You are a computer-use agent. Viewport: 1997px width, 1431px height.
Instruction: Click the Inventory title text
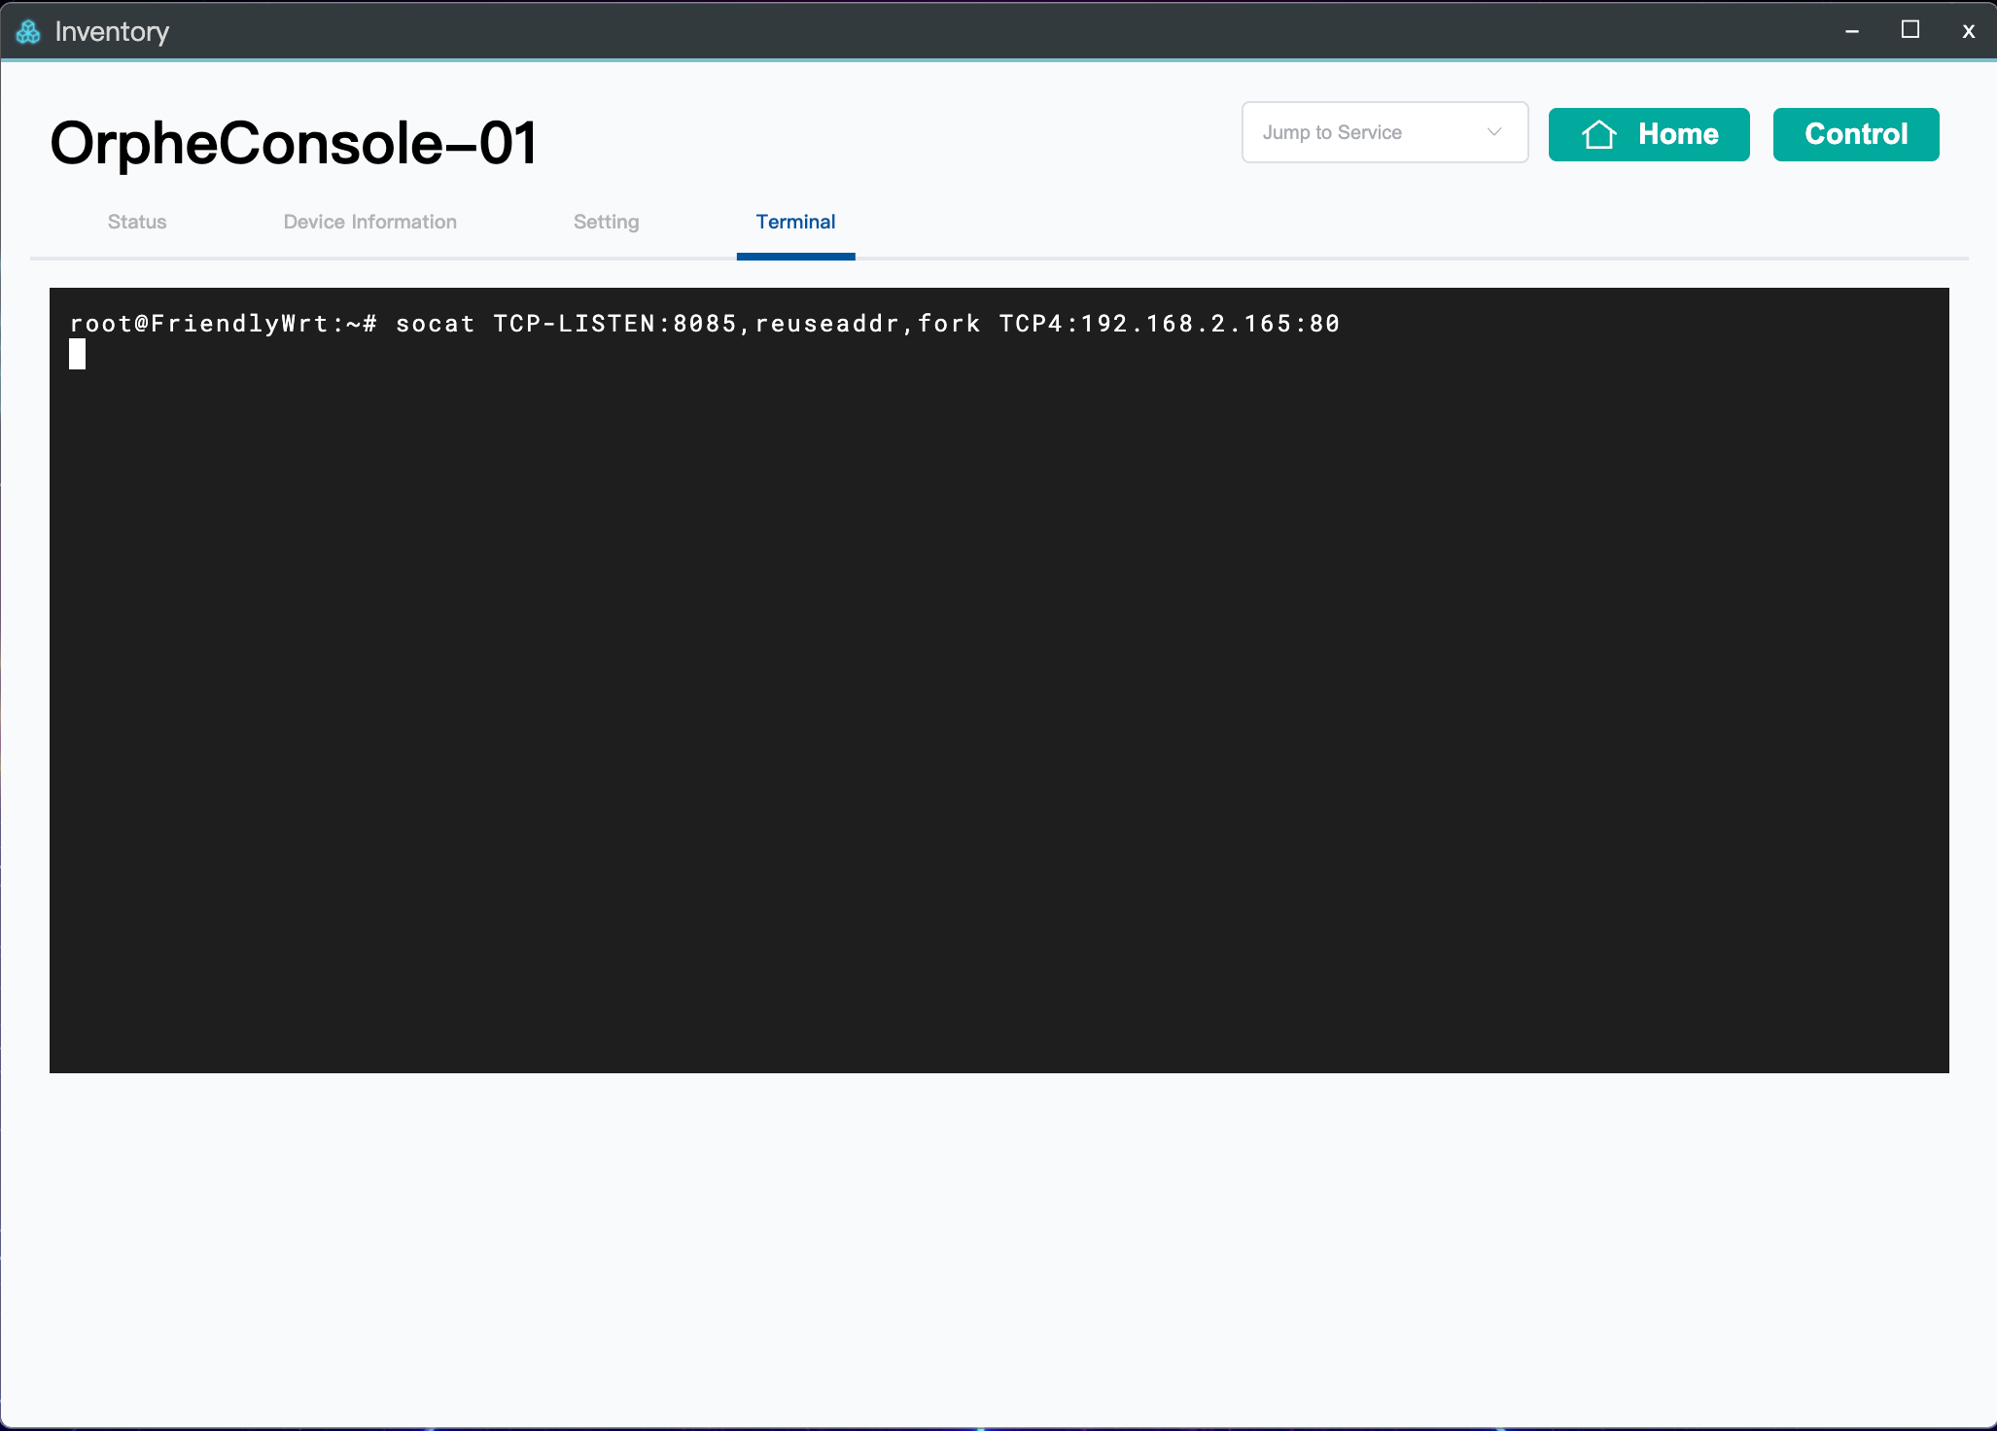pyautogui.click(x=112, y=32)
